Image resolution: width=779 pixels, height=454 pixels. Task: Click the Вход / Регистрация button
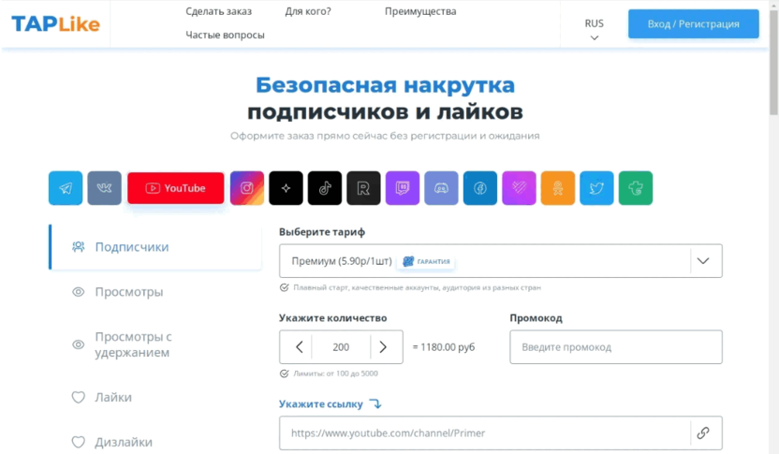(693, 24)
